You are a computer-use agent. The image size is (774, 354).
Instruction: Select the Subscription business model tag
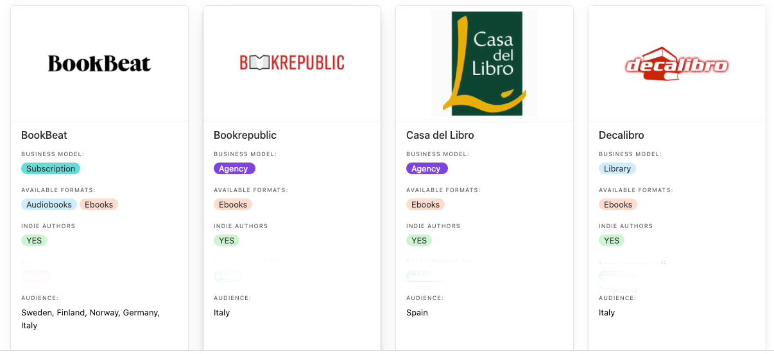tap(51, 168)
